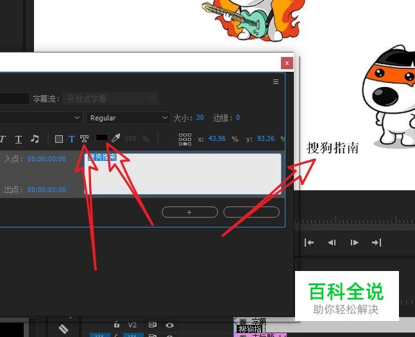415x337 pixels.
Task: Click the black color swatch
Action: [102, 138]
